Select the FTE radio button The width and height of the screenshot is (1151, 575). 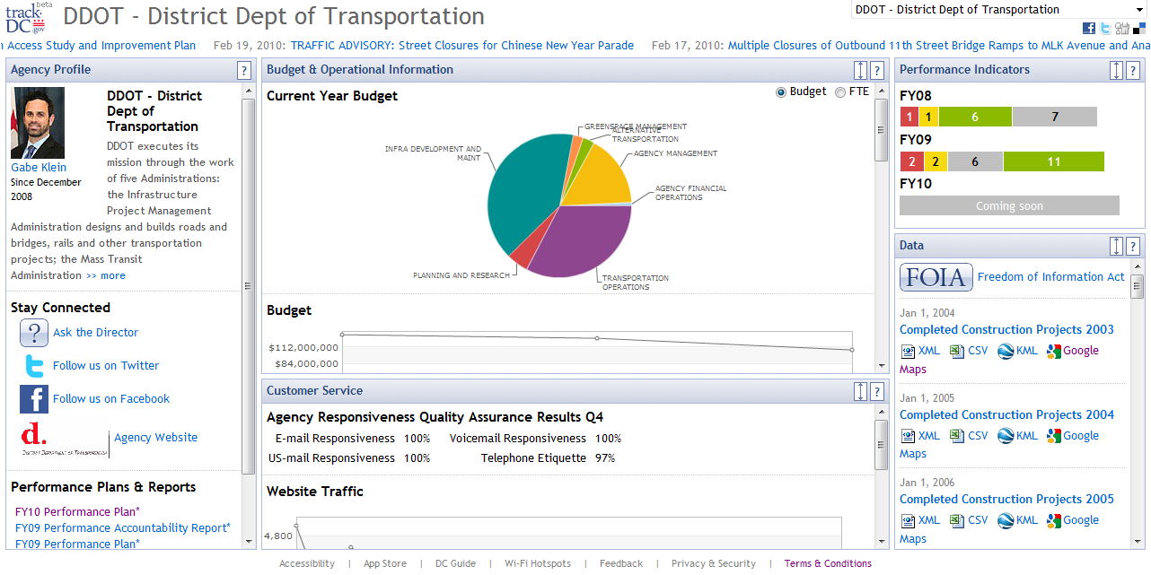(x=840, y=91)
